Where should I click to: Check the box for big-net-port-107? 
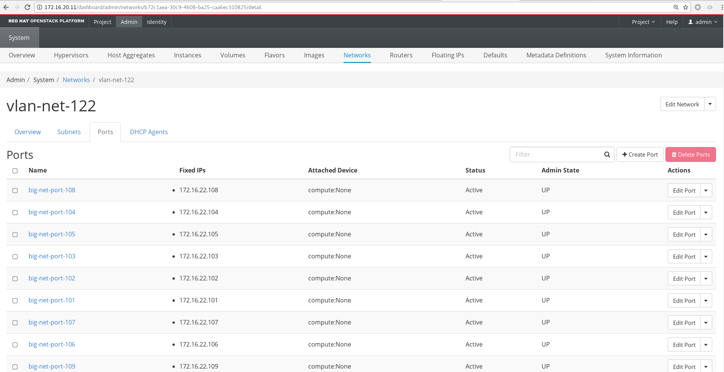point(15,323)
